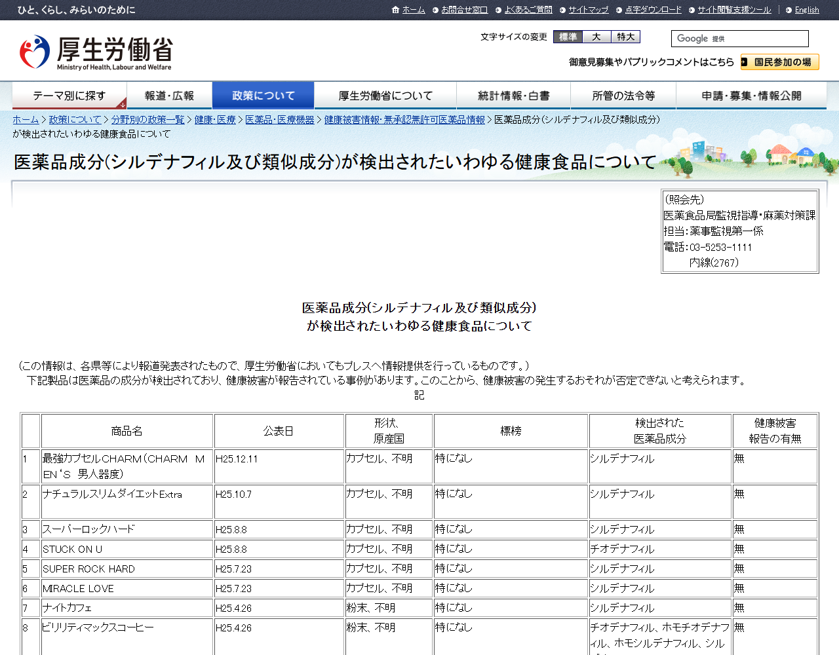Viewport: 839px width, 655px height.
Task: Set text size to 特大
Action: point(625,37)
